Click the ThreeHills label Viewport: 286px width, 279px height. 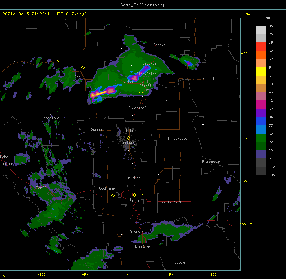coord(177,139)
